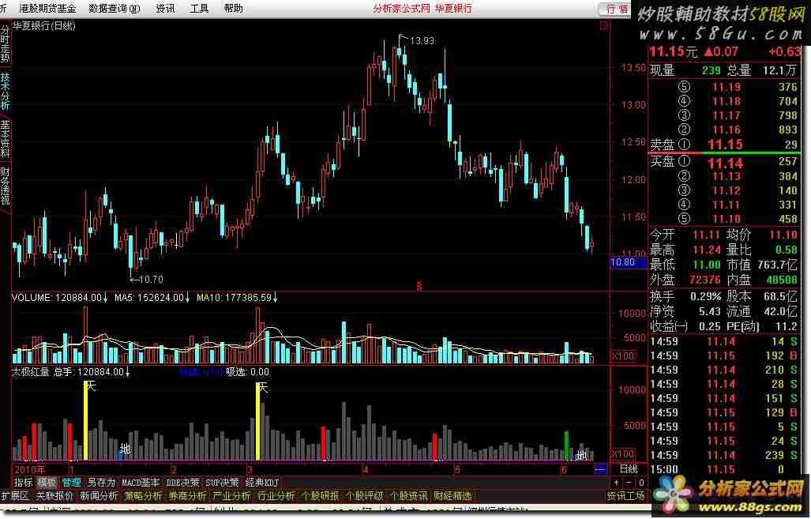Click the 市值 value 763.7亿
The width and height of the screenshot is (811, 519).
click(777, 265)
